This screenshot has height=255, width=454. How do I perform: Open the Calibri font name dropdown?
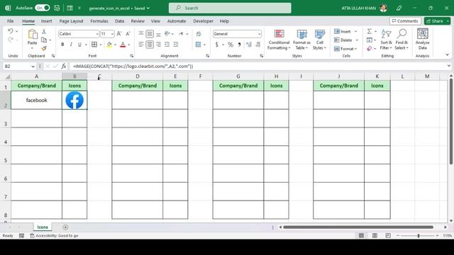pyautogui.click(x=97, y=34)
